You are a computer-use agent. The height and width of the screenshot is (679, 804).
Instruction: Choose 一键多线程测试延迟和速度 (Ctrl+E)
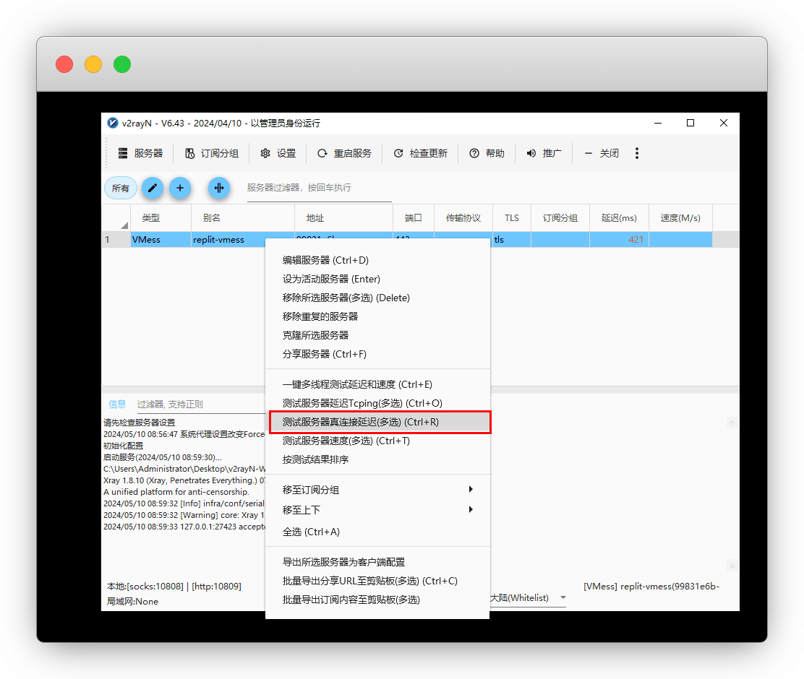(377, 384)
